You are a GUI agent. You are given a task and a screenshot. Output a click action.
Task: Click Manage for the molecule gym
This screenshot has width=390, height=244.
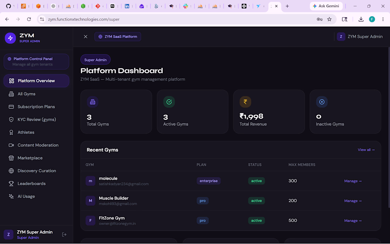[x=353, y=181]
